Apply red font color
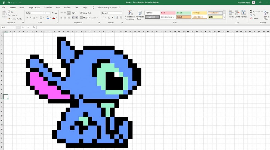 pyautogui.click(x=54, y=18)
